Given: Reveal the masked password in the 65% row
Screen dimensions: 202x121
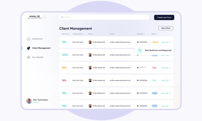Looking at the screenshot, I should pyautogui.click(x=138, y=68).
